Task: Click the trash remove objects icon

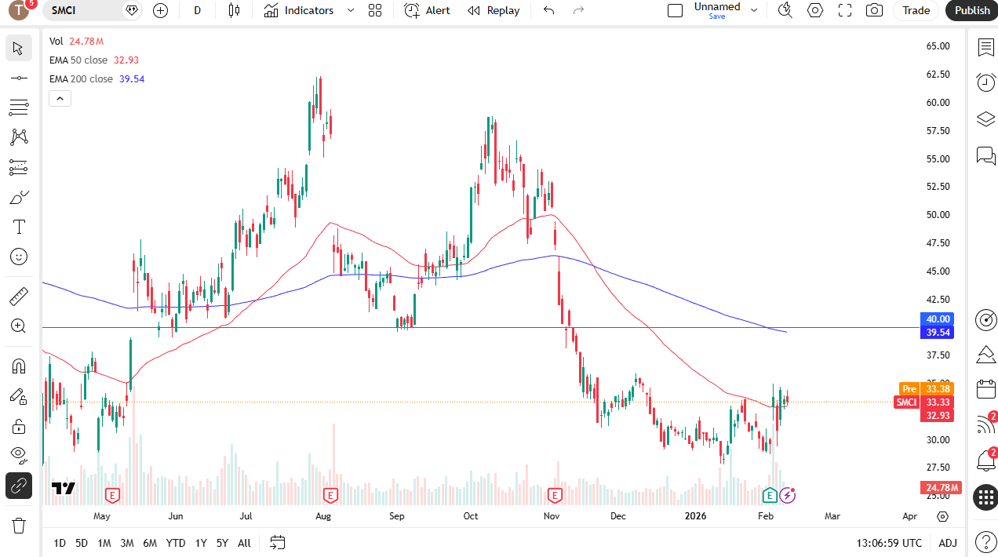Action: [x=19, y=525]
